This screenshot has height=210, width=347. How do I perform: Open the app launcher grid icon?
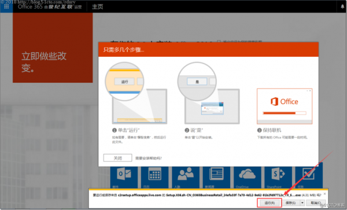(x=6, y=6)
